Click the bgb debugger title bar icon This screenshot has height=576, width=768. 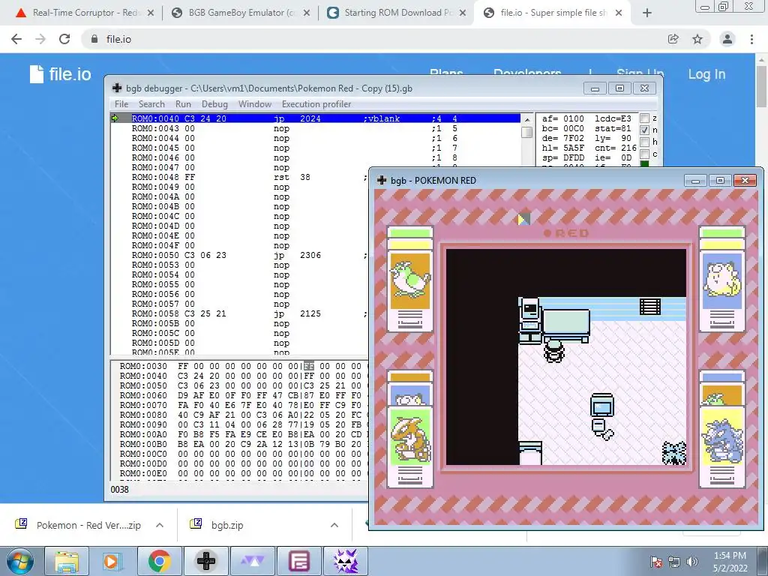coord(116,88)
